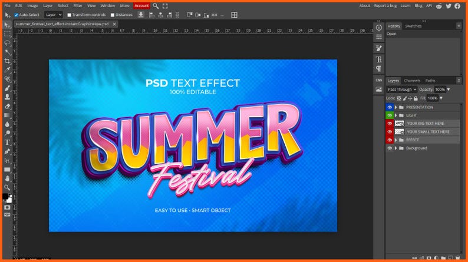Select the Eraser tool

[7, 106]
